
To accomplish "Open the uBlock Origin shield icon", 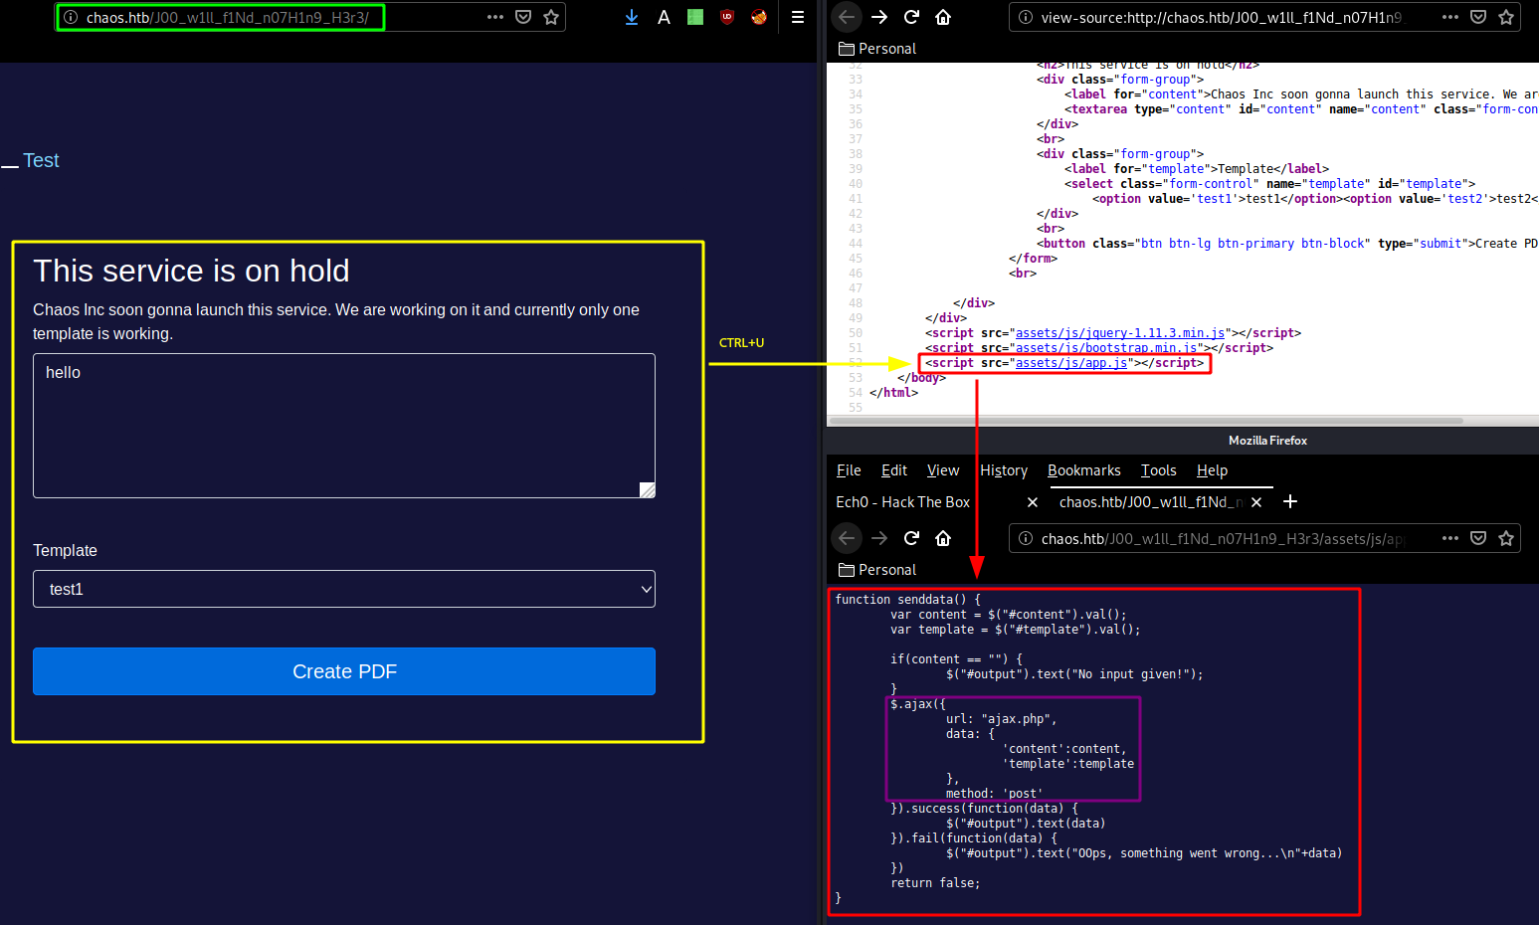I will click(x=727, y=17).
